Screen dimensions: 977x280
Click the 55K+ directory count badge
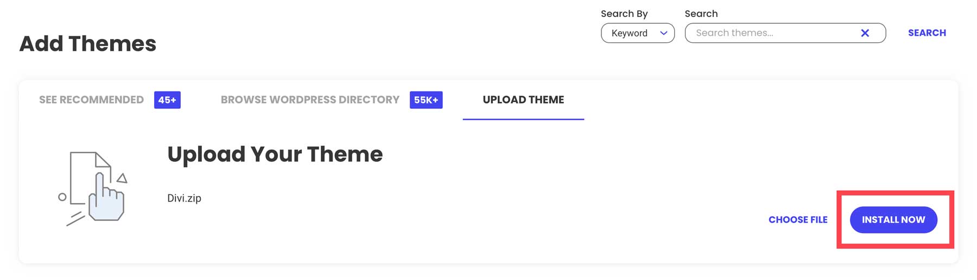[x=426, y=100]
